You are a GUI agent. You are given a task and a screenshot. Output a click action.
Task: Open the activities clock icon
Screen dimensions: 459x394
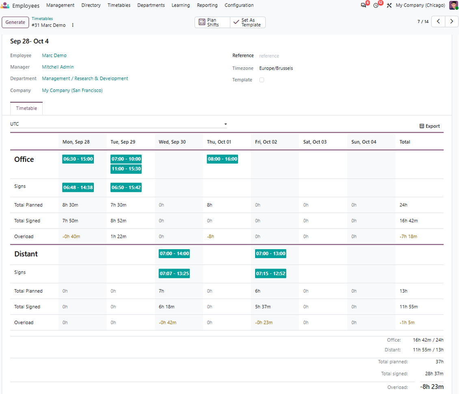[376, 5]
